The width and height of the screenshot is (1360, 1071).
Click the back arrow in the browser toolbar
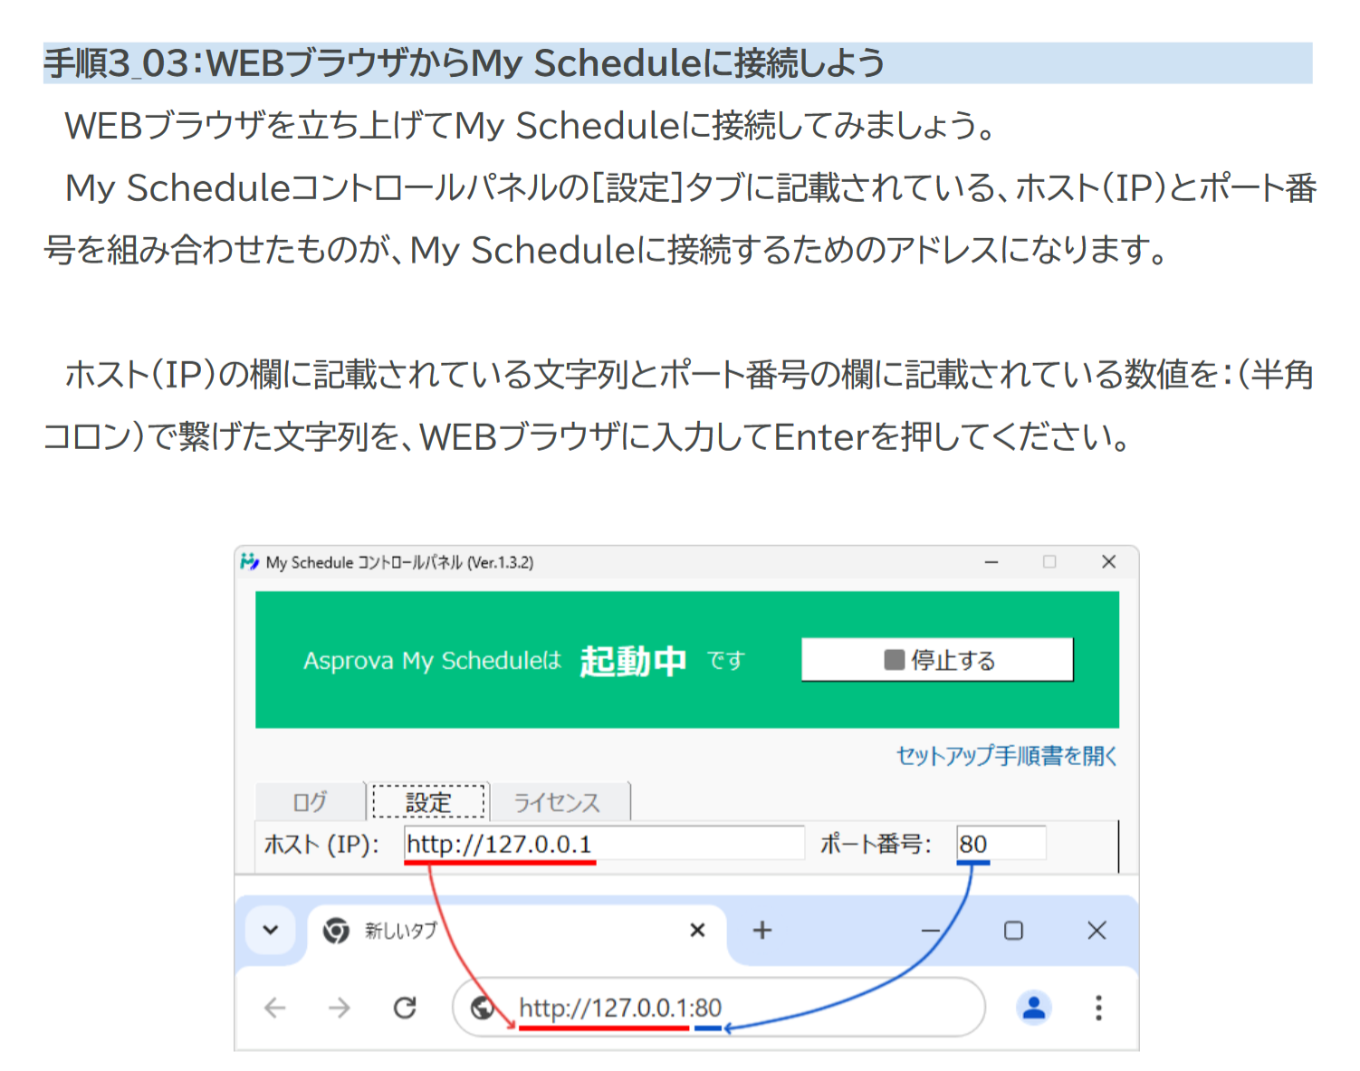pos(274,1008)
